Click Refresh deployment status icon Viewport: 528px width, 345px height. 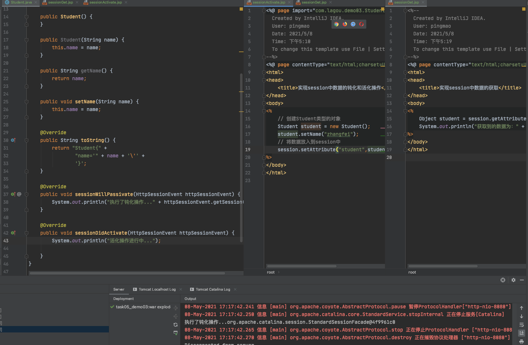(176, 325)
